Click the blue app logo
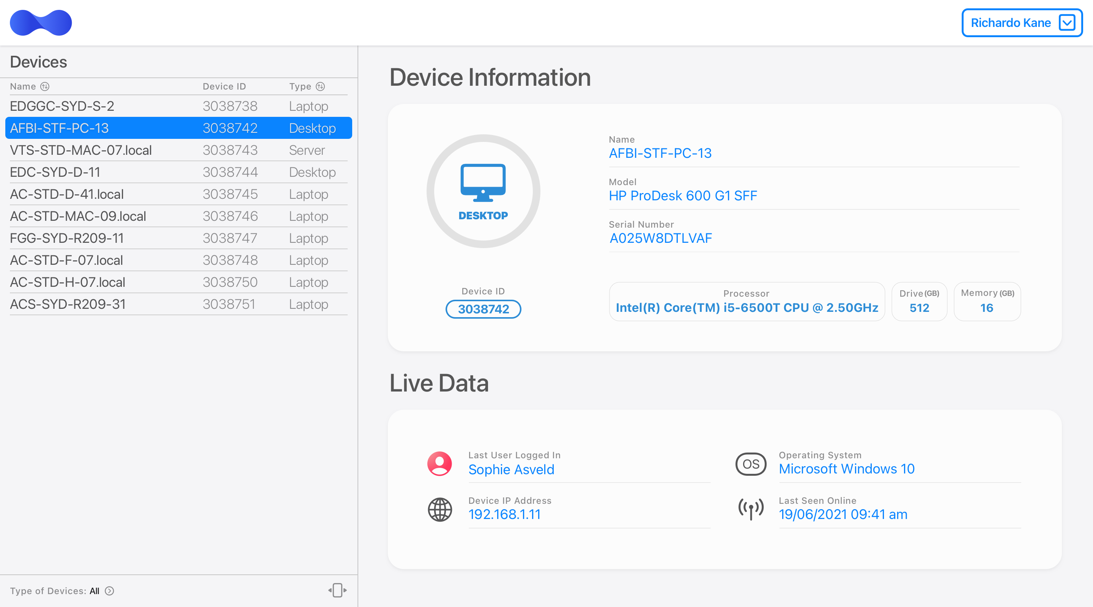Viewport: 1093px width, 607px height. [x=41, y=23]
